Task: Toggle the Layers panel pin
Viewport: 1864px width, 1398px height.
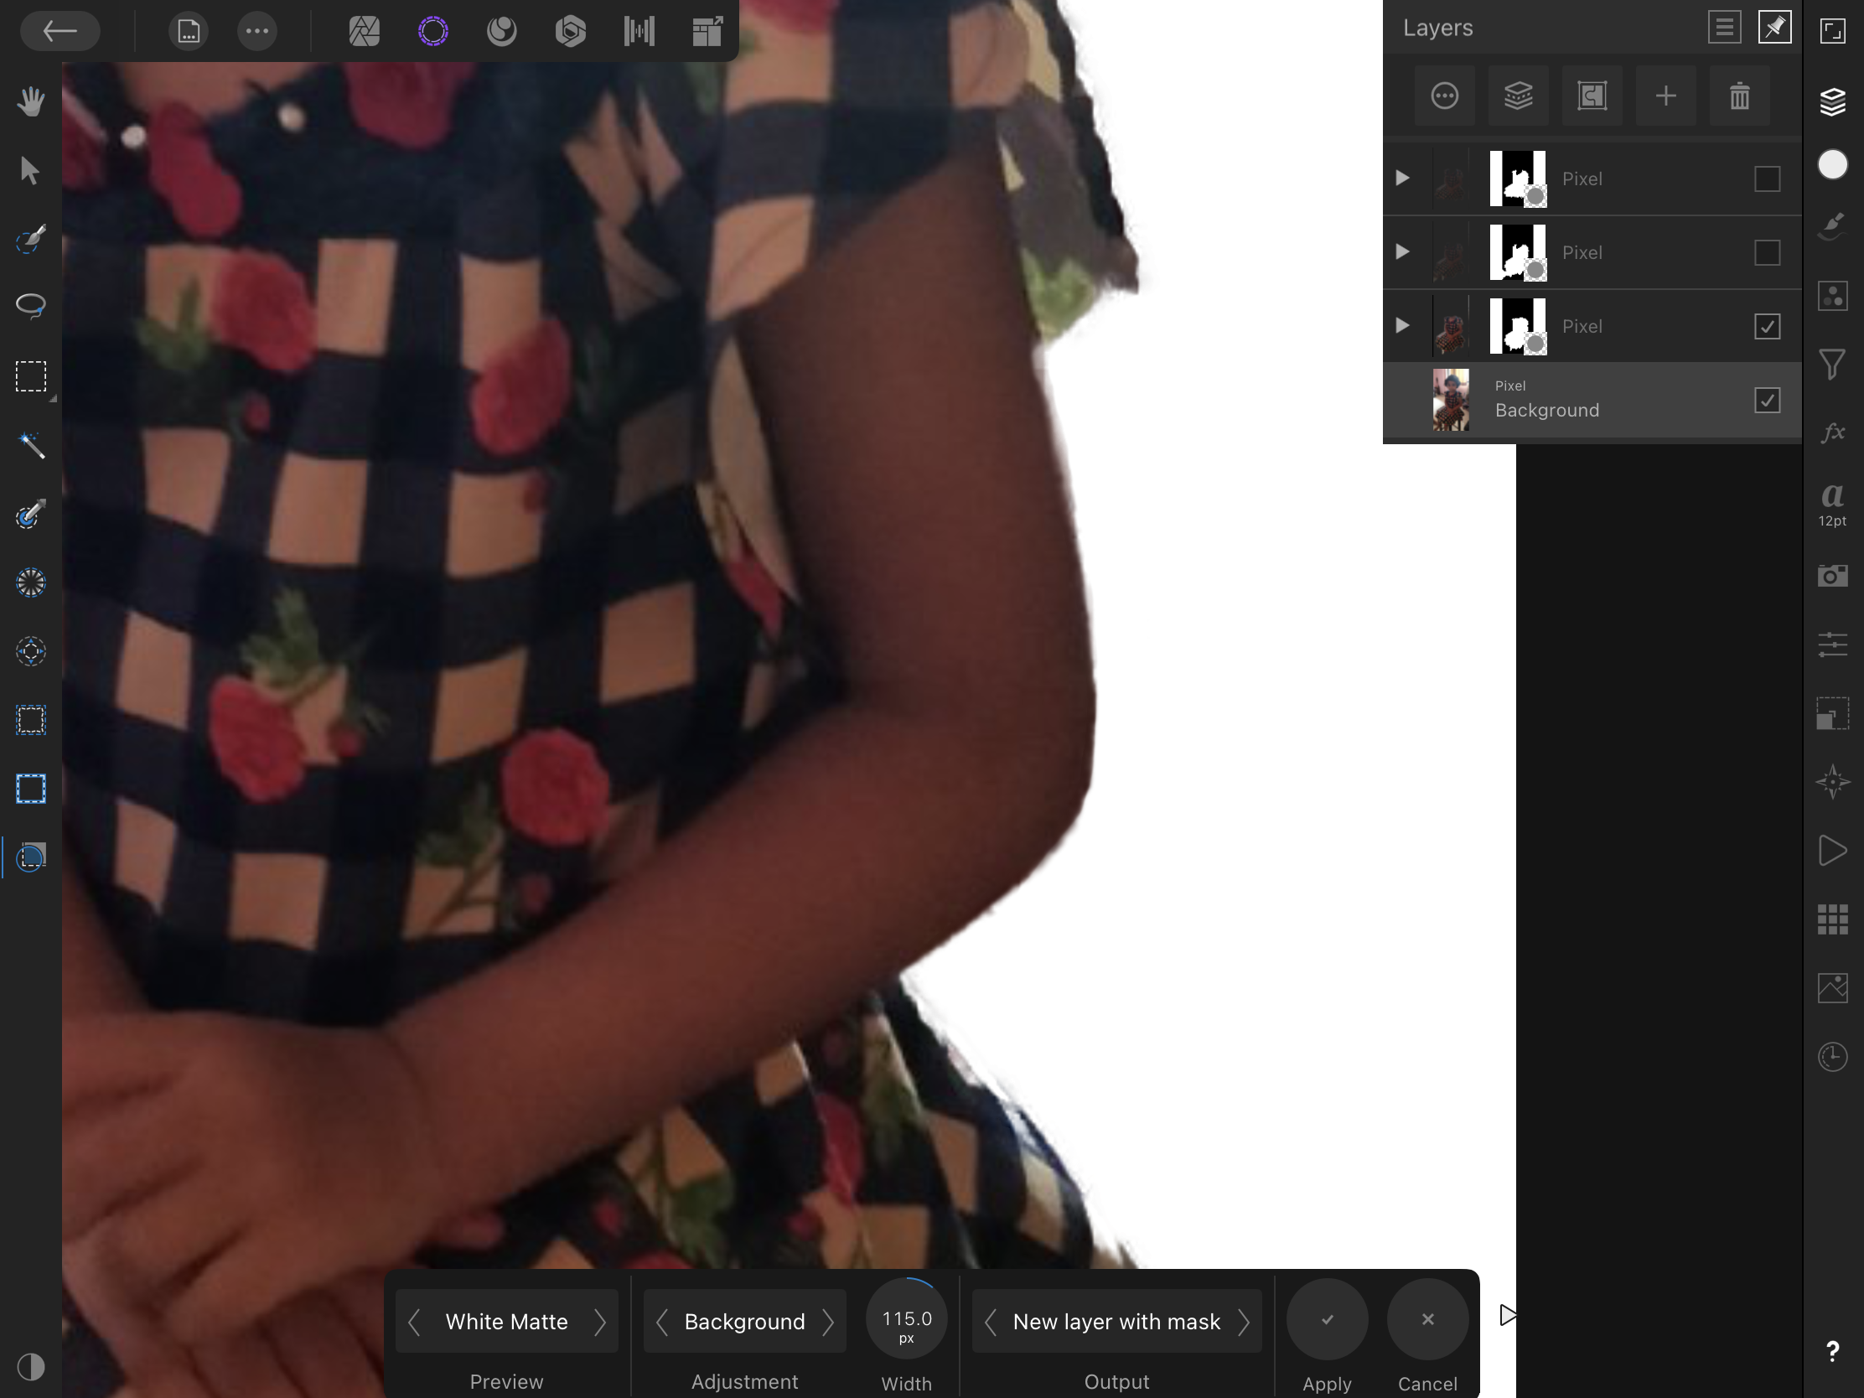Action: click(x=1773, y=28)
